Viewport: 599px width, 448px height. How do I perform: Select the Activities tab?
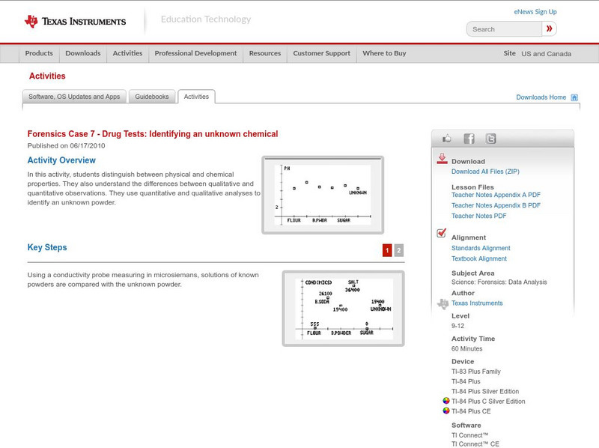tap(196, 97)
